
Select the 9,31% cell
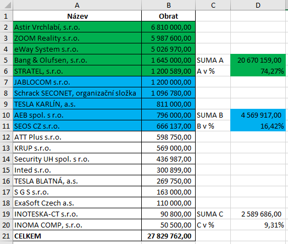tap(258, 225)
